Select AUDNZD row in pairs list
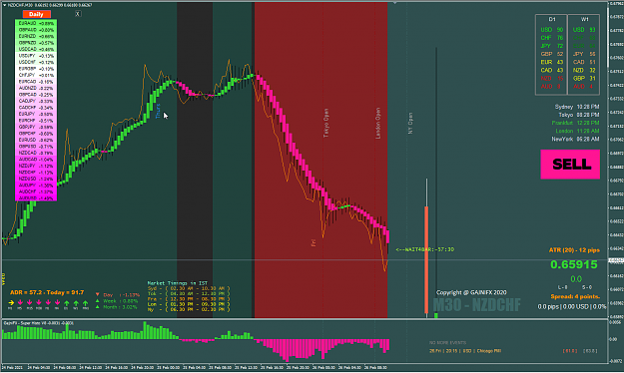 pos(36,88)
